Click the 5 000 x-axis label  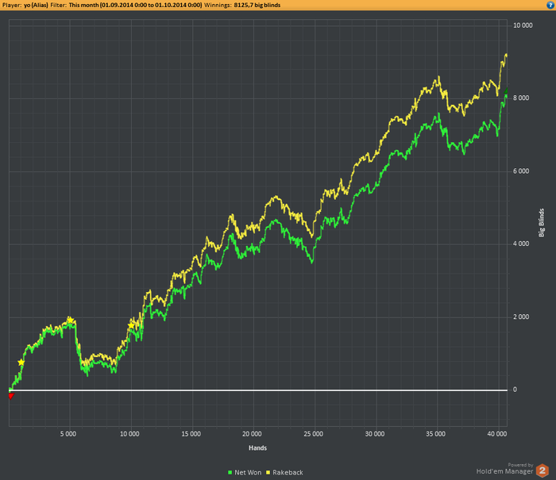coord(68,434)
